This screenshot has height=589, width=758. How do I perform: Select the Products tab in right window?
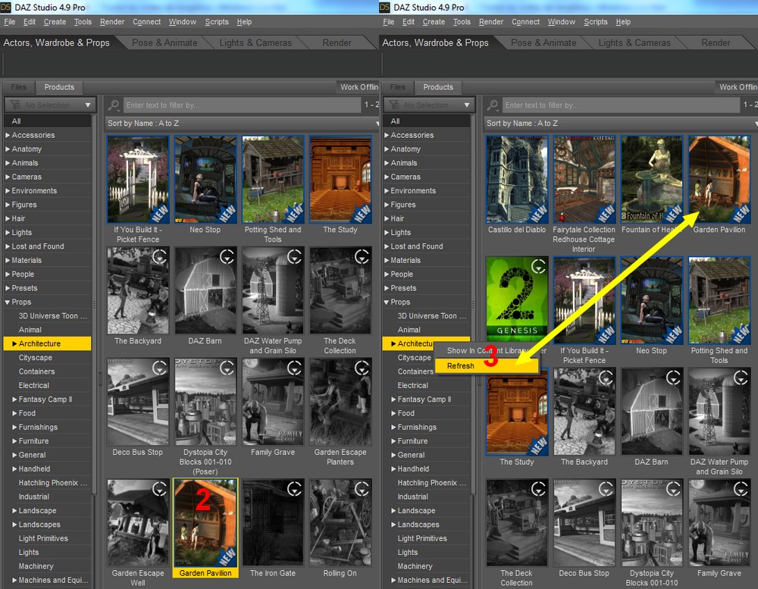[x=438, y=87]
